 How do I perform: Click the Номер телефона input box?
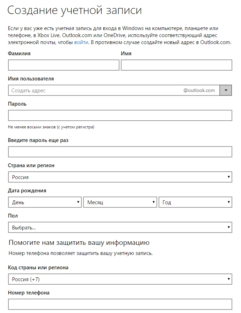point(120,304)
